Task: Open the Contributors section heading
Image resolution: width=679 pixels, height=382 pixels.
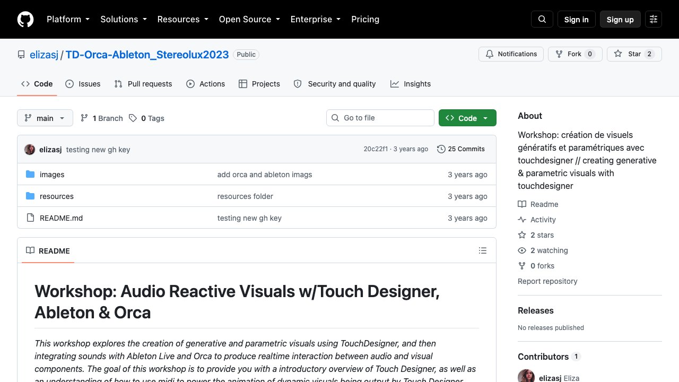Action: tap(549, 357)
